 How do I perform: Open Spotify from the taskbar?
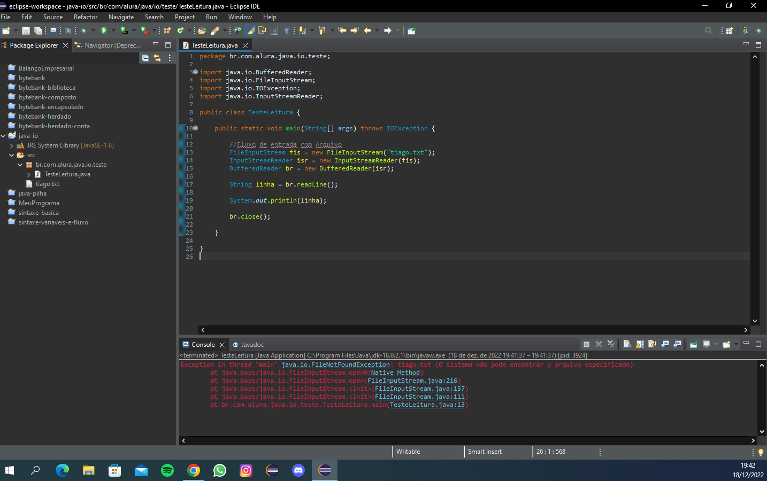[x=167, y=470]
